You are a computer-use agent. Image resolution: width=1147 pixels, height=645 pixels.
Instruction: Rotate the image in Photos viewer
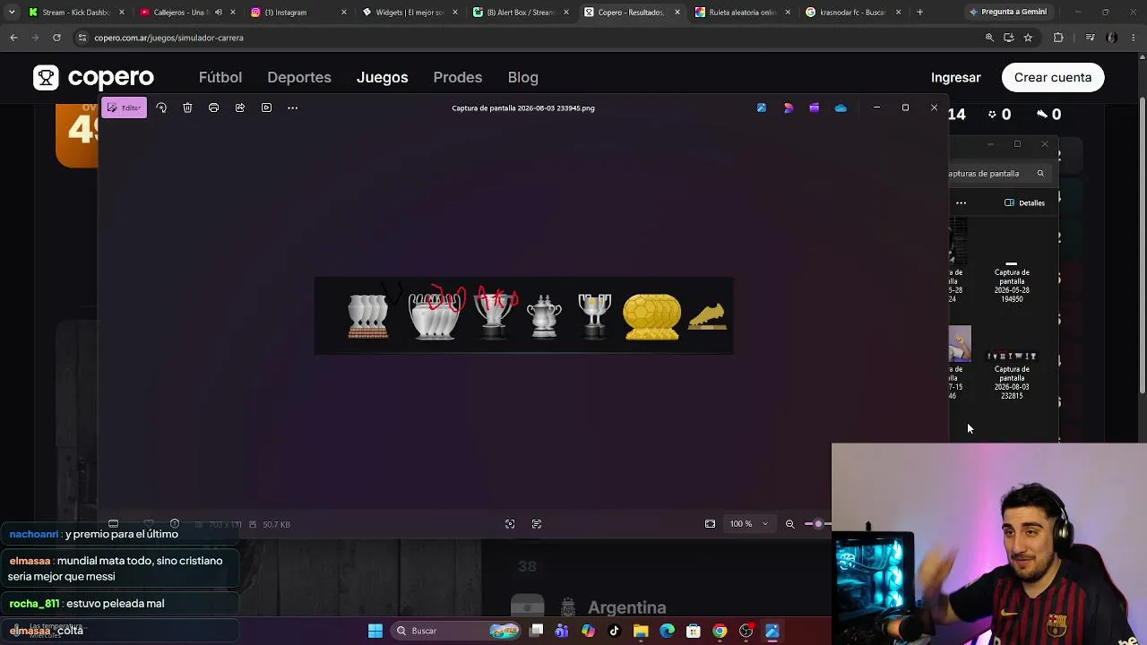tap(161, 107)
